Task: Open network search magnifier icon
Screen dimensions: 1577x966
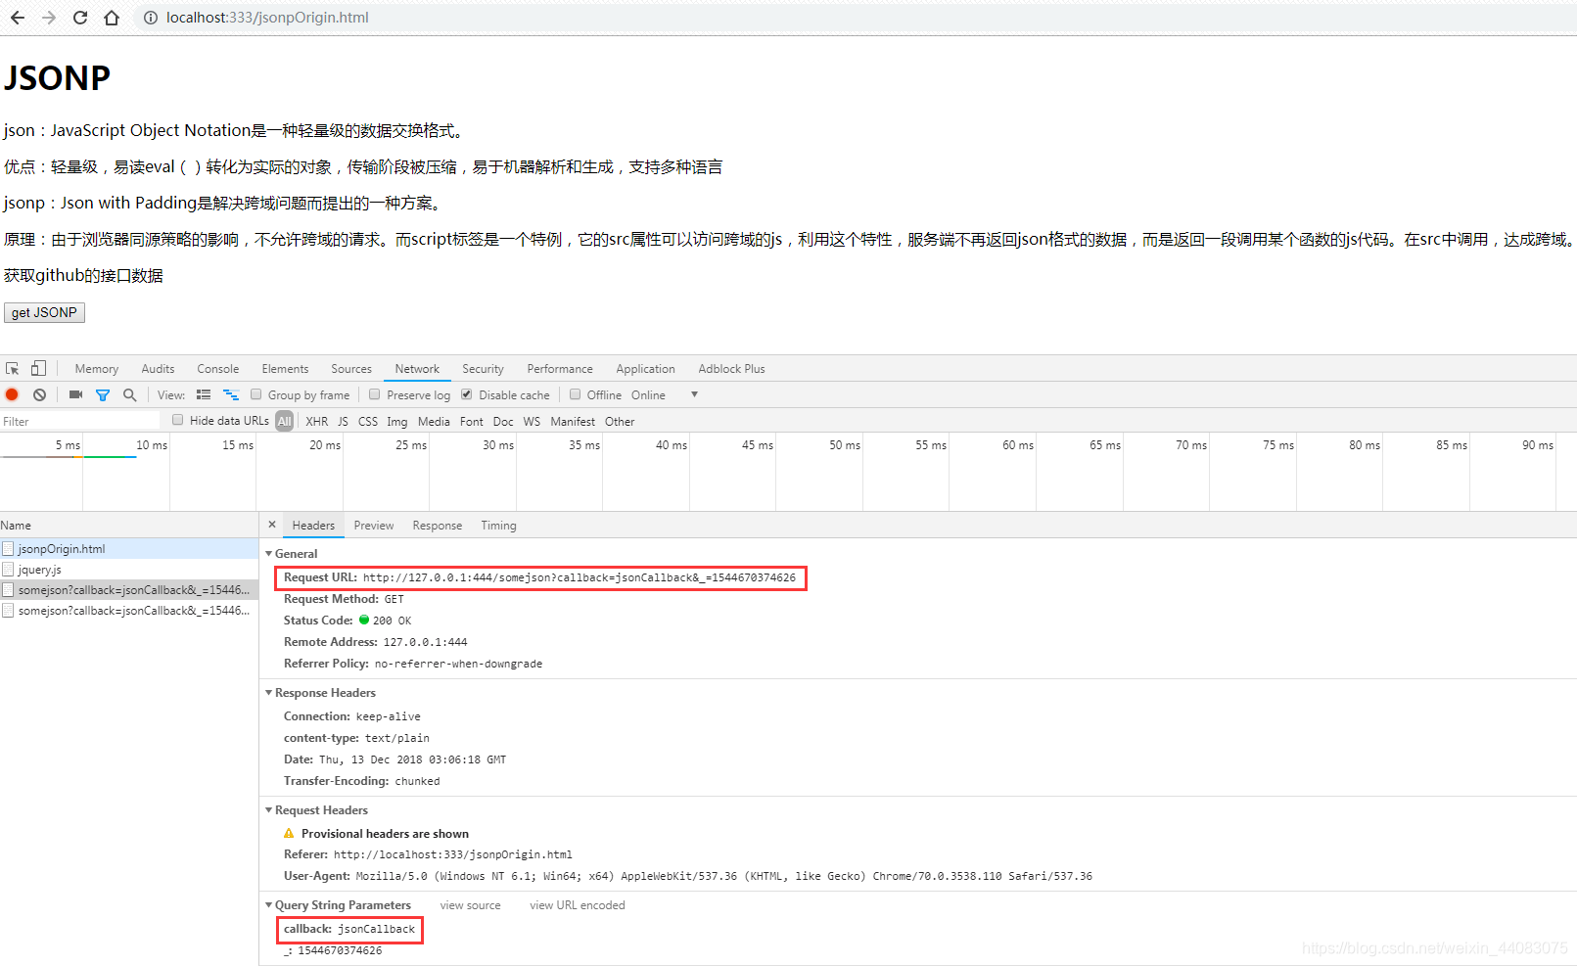Action: (x=129, y=395)
